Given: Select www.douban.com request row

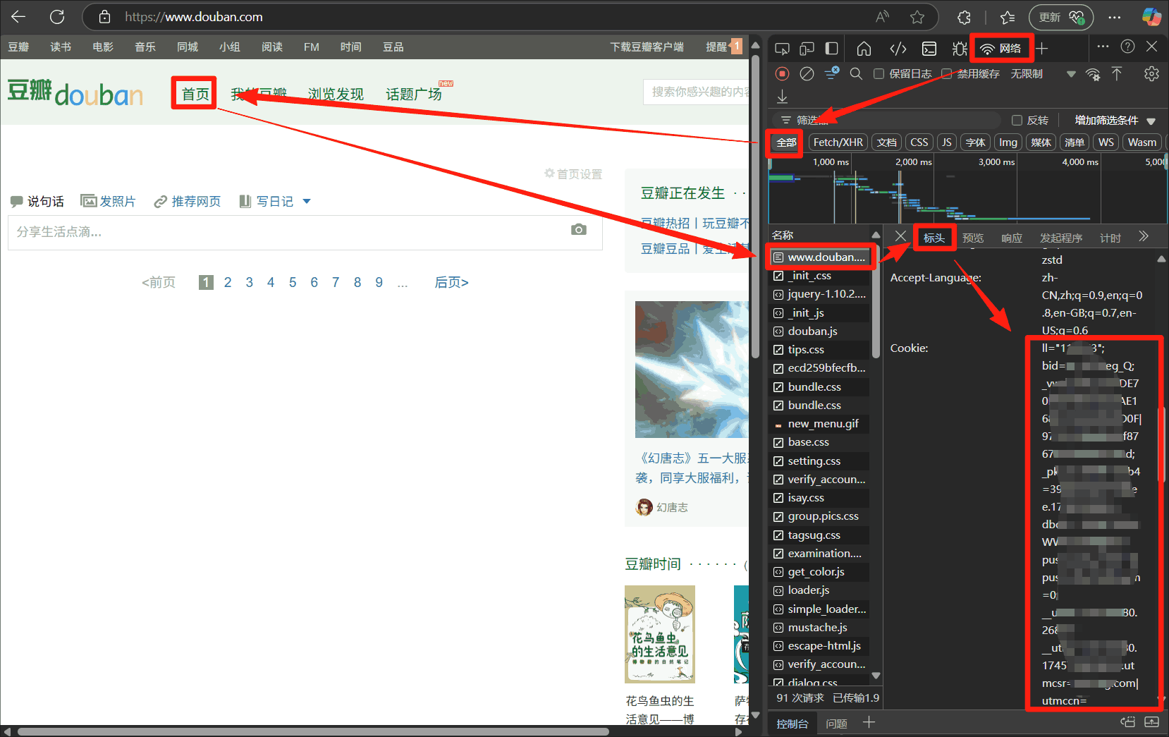Looking at the screenshot, I should 820,257.
